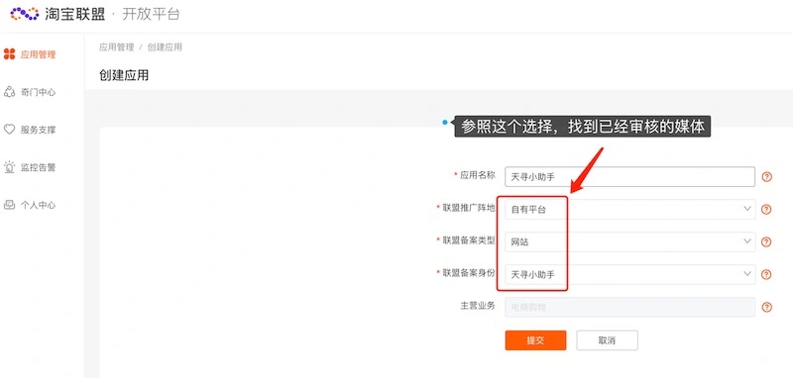Click help icon beside 联盟备案类型 dropdown
Viewport: 793px width, 378px height.
766,242
